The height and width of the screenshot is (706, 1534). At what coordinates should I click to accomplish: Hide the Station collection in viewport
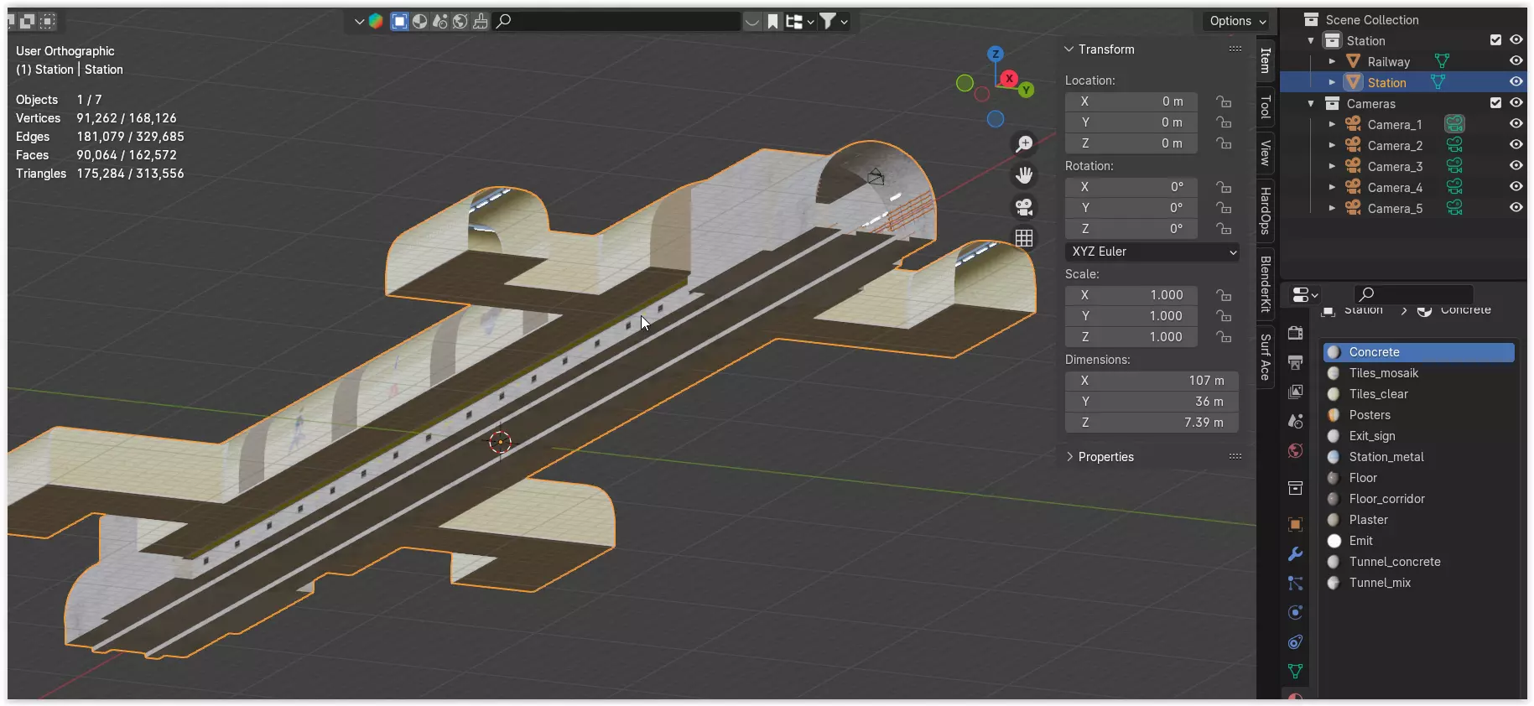coord(1516,40)
